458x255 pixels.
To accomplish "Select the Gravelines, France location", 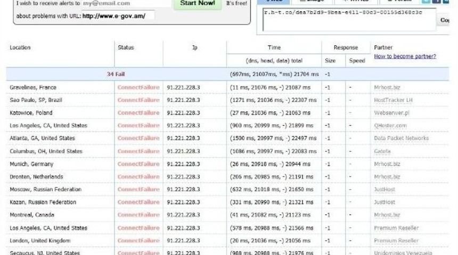I will pos(33,88).
